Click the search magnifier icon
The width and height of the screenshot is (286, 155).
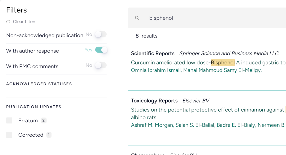[x=137, y=18]
